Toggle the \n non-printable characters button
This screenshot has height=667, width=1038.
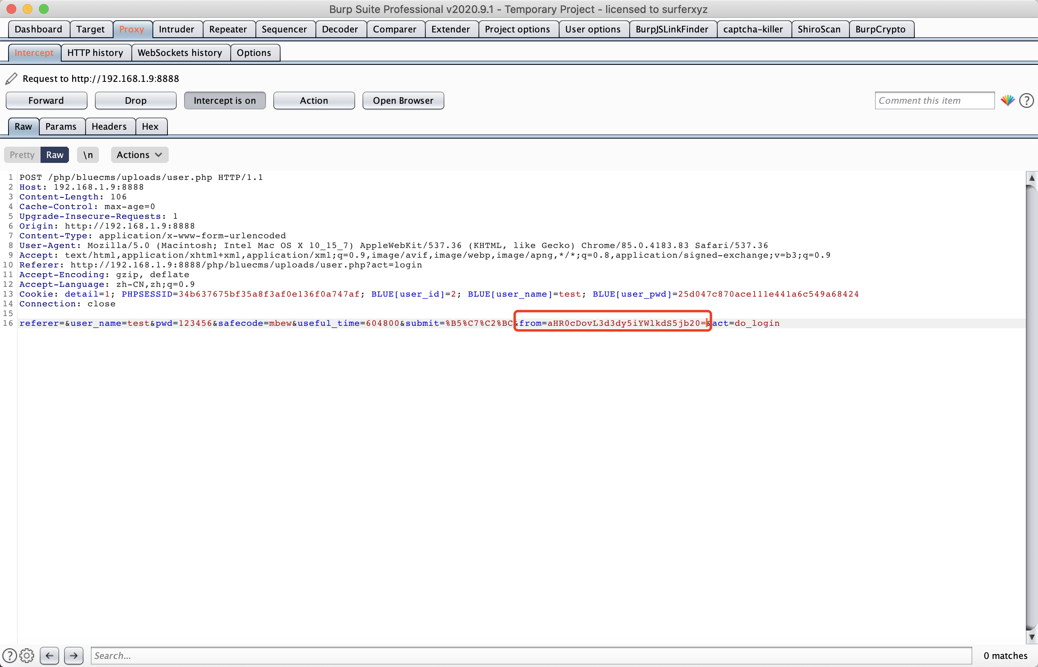click(88, 155)
